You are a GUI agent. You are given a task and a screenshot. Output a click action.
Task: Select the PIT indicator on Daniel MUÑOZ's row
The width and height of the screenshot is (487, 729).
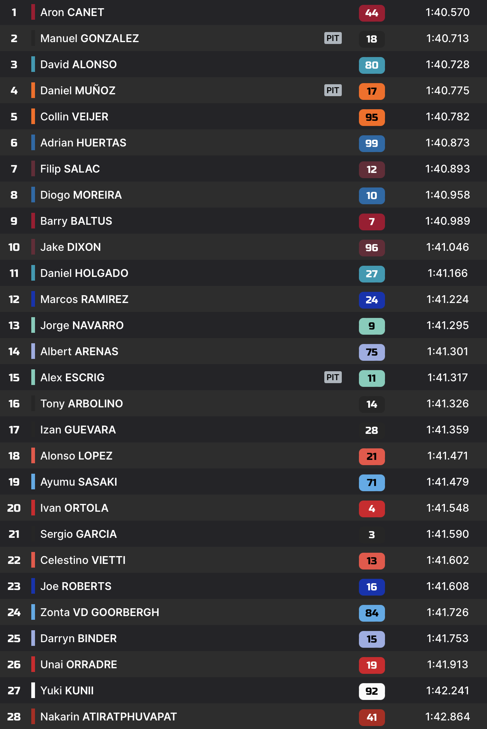tap(332, 90)
